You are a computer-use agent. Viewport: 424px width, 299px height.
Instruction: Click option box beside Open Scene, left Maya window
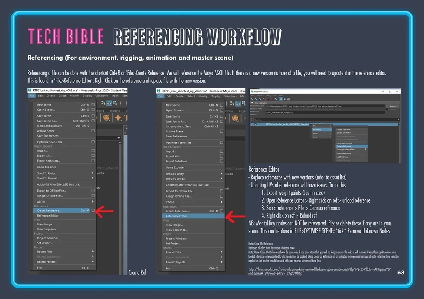coord(93,110)
